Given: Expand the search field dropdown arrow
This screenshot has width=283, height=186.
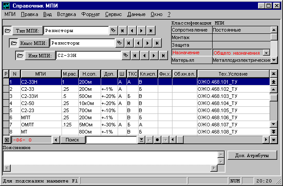Looking at the screenshot, I should tap(141, 140).
